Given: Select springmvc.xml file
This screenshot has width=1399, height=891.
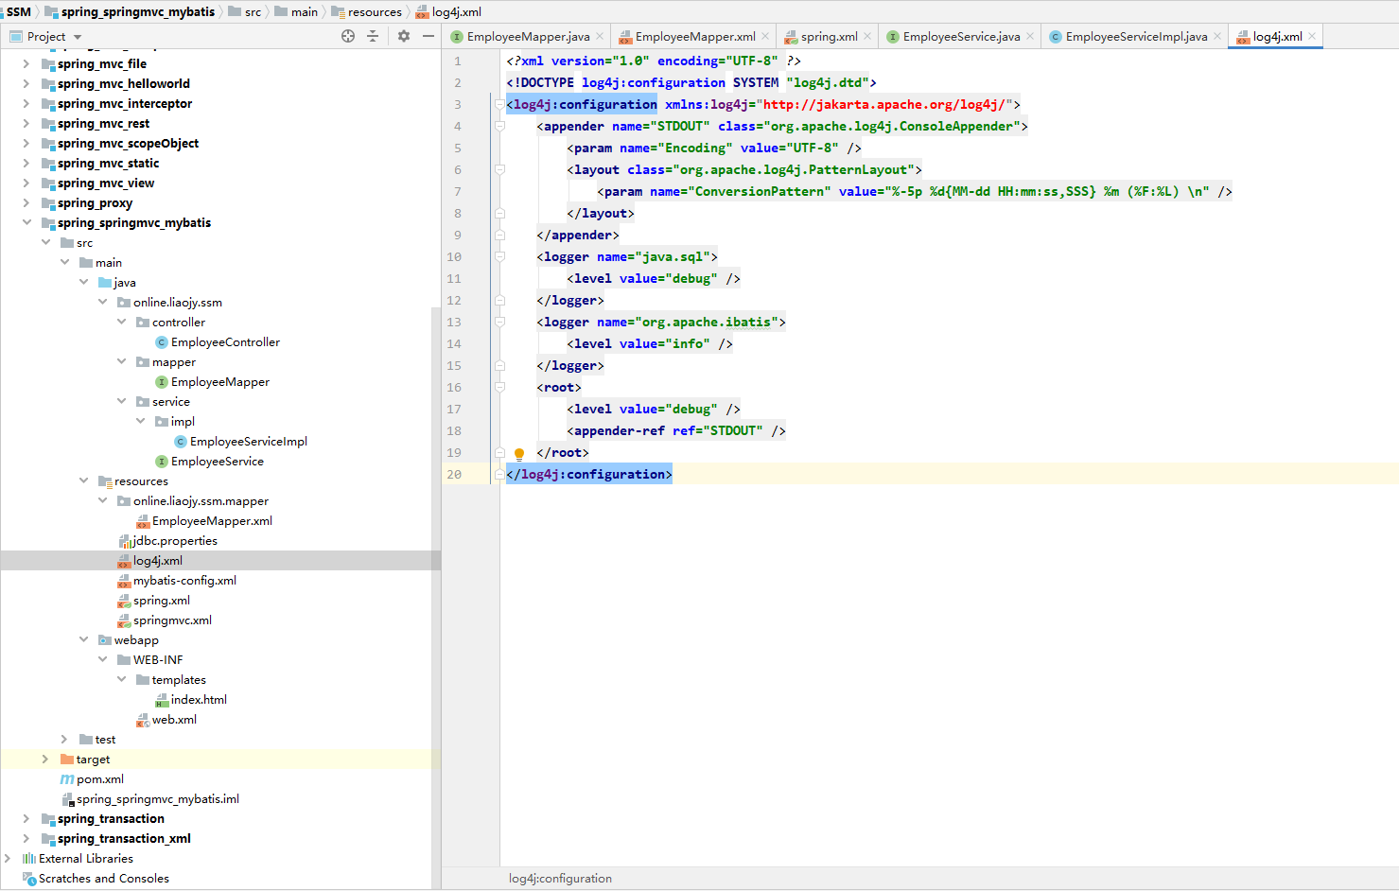Looking at the screenshot, I should tap(172, 620).
